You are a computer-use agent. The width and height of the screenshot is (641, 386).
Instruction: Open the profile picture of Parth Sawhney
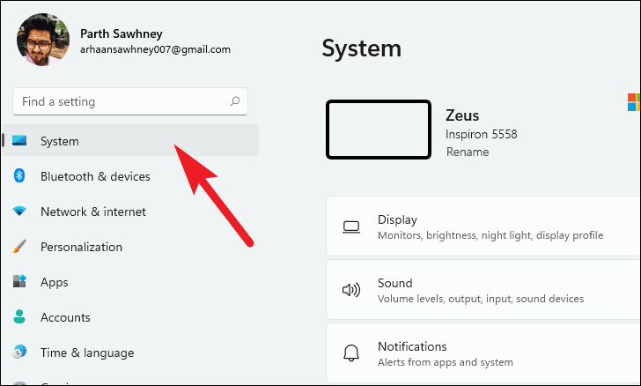click(43, 40)
